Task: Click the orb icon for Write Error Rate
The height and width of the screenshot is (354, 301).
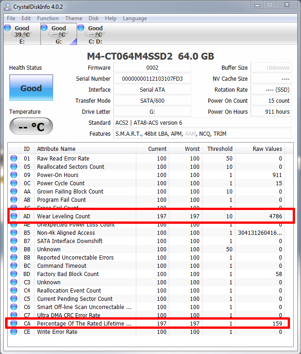Action: [x=14, y=332]
